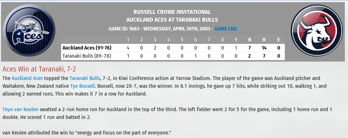Click Auckland's total hits value 14
This screenshot has height=138, width=348.
(x=264, y=48)
